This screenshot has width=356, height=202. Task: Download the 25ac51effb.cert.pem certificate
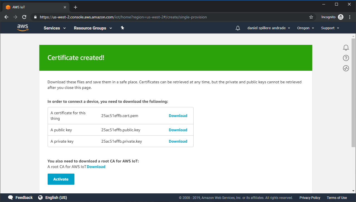point(178,116)
